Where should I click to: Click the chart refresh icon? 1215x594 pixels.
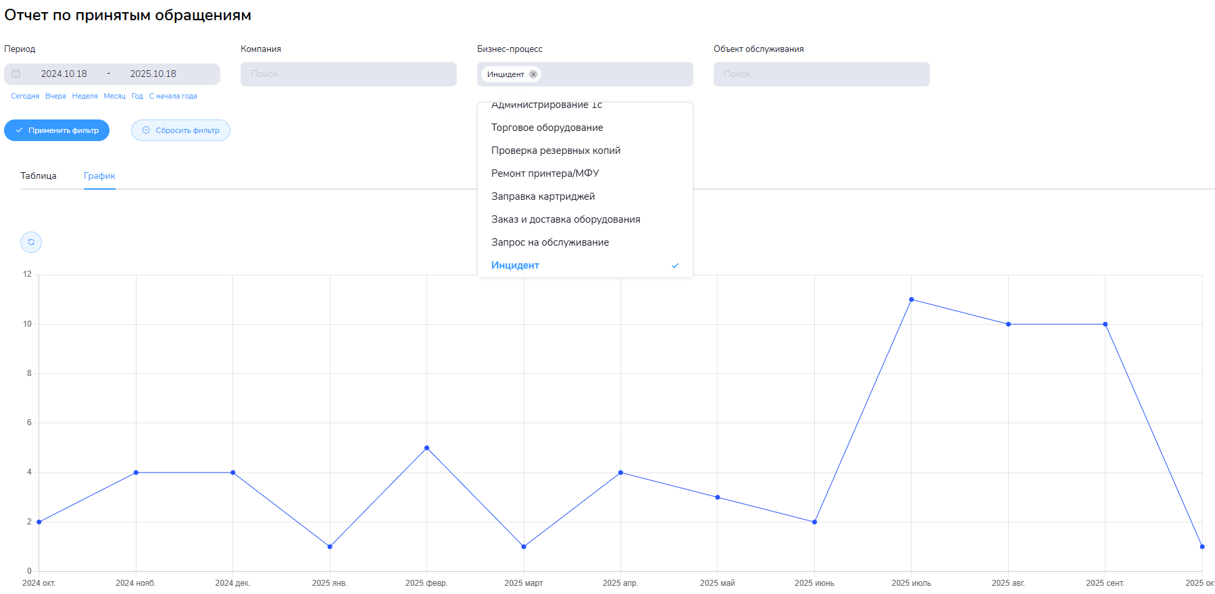pos(31,242)
